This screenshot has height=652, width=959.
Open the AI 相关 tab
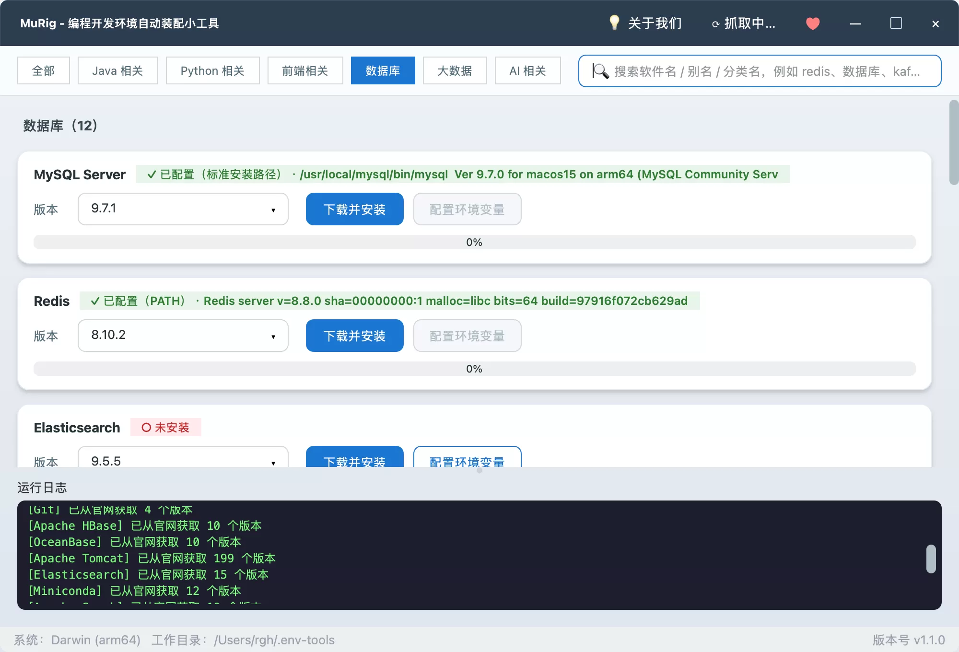(x=528, y=70)
